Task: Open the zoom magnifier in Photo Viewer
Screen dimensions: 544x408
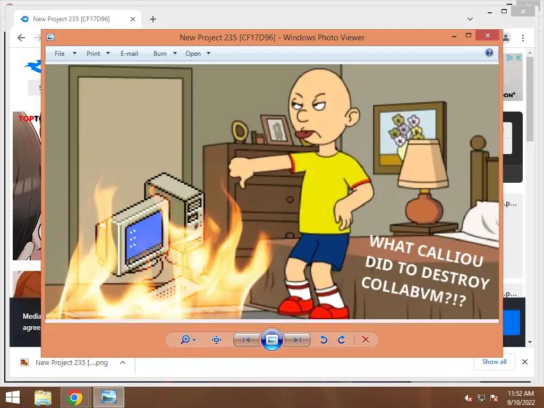Action: 185,339
